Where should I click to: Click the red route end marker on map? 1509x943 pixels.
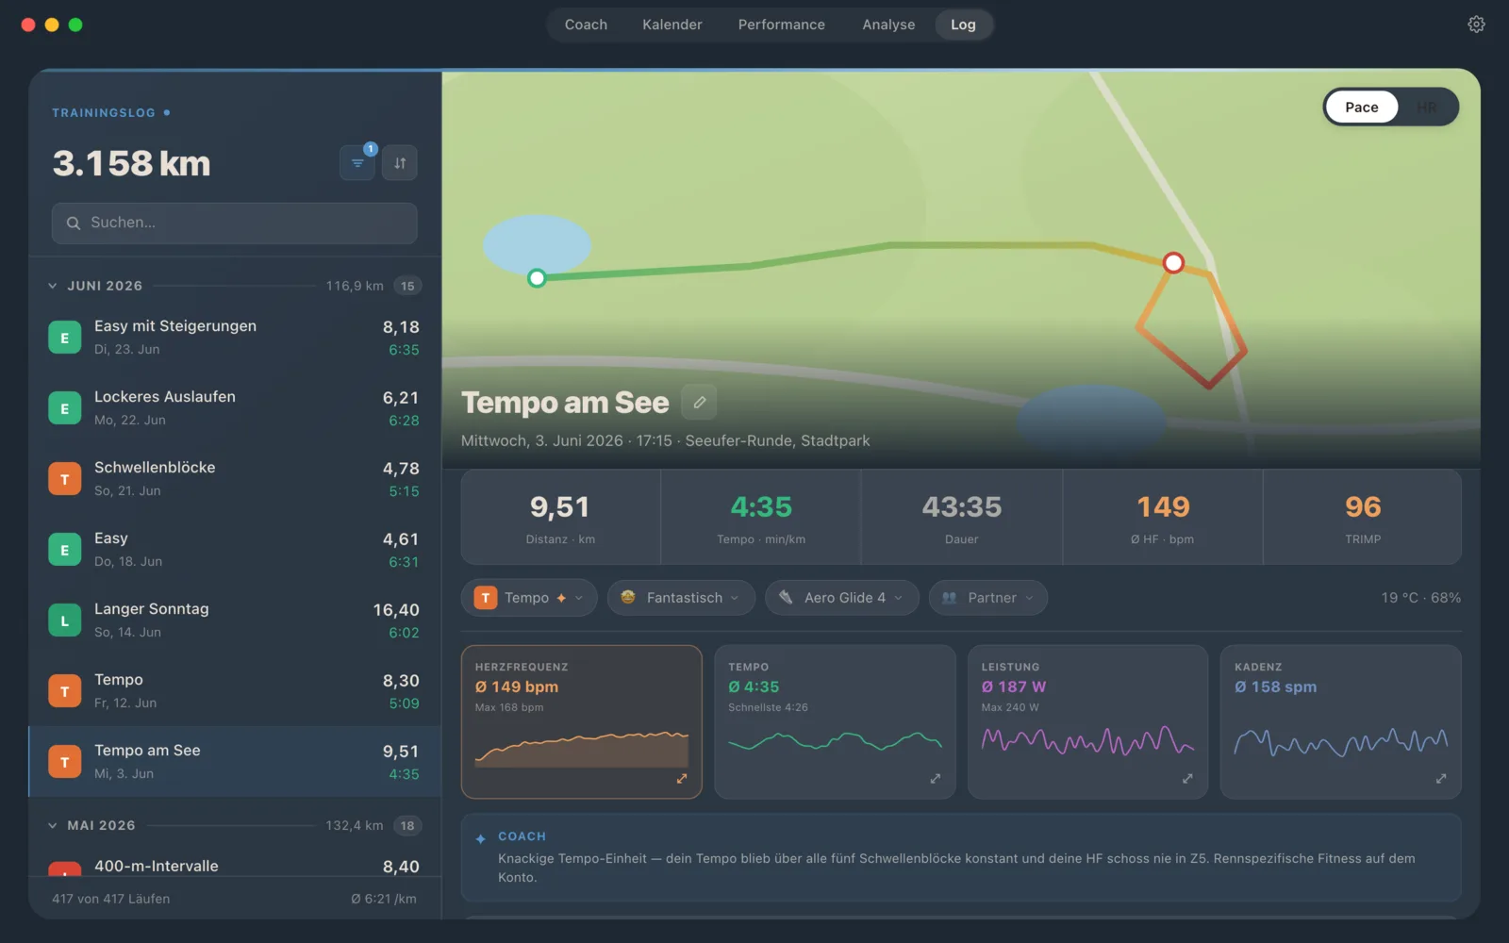(1173, 263)
